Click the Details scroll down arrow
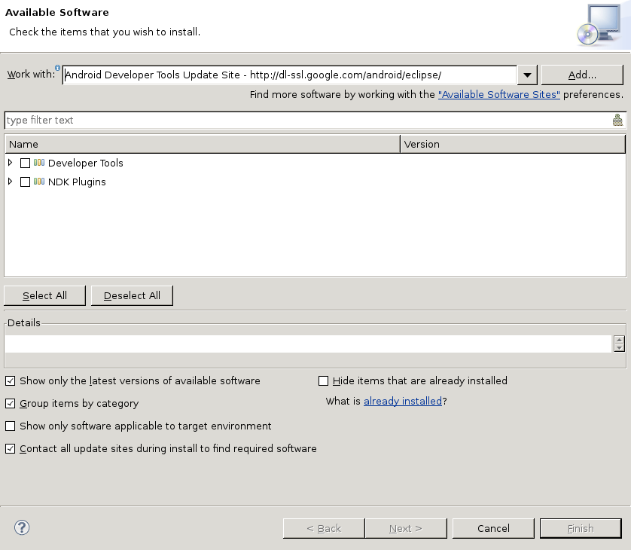The image size is (631, 550). [x=620, y=347]
